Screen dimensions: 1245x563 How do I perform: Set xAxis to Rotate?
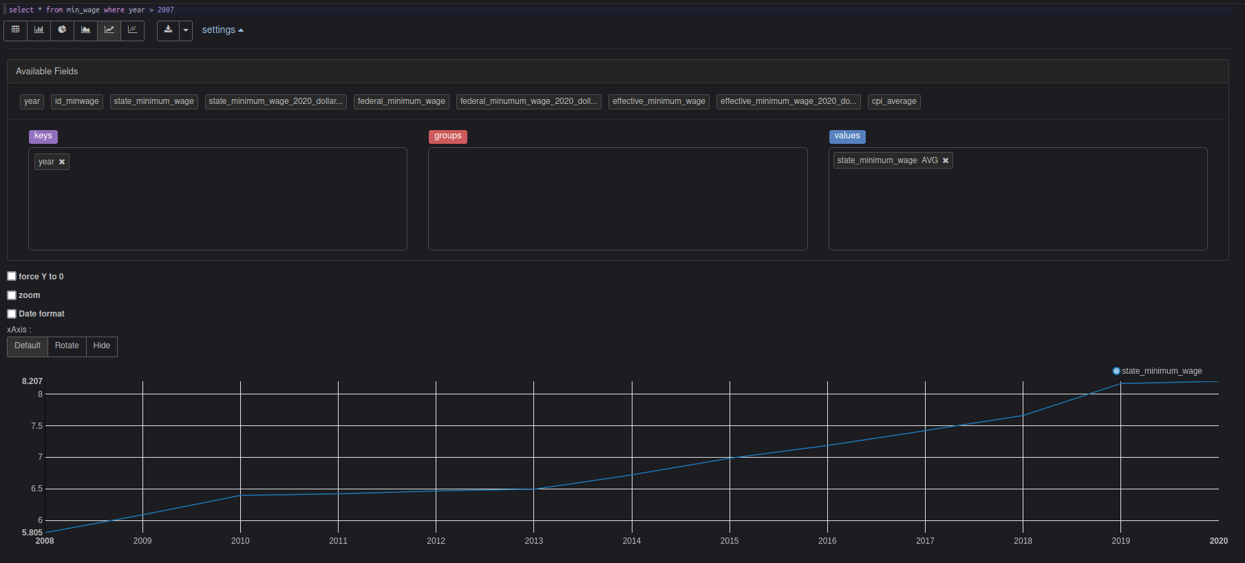(67, 346)
